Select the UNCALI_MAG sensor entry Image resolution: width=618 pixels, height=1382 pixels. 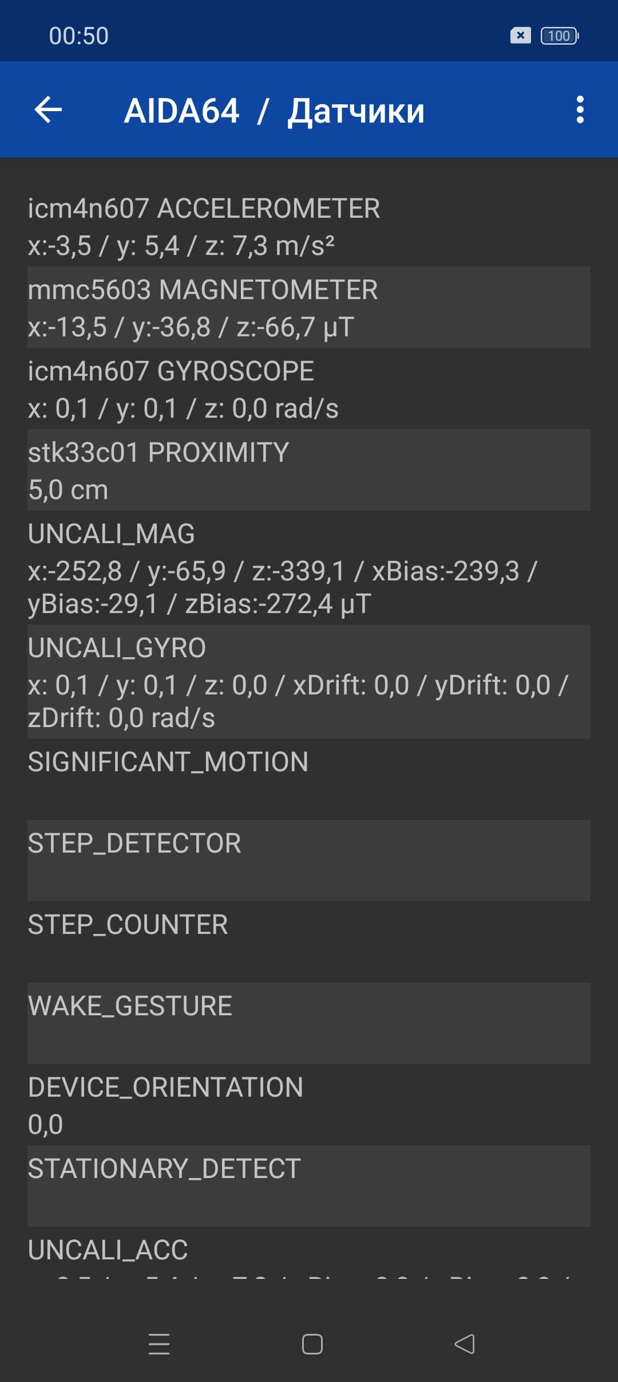pyautogui.click(x=309, y=568)
